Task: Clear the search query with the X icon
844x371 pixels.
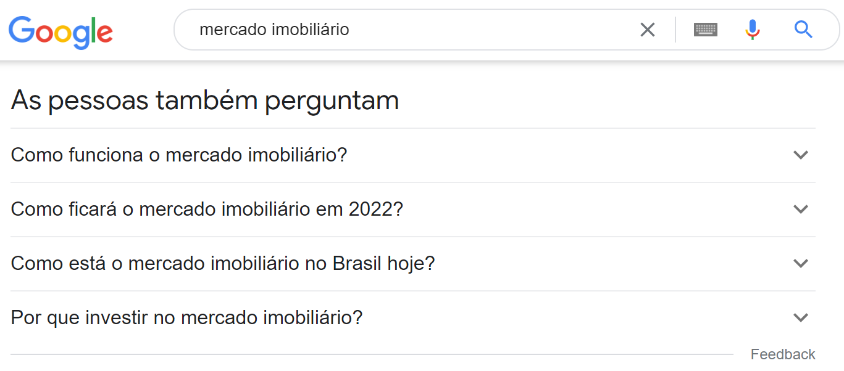Action: tap(647, 29)
